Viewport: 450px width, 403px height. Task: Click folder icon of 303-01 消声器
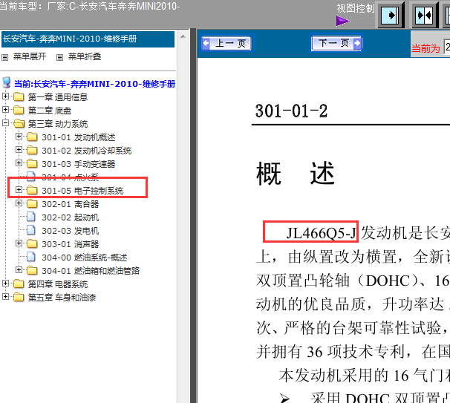click(x=32, y=244)
